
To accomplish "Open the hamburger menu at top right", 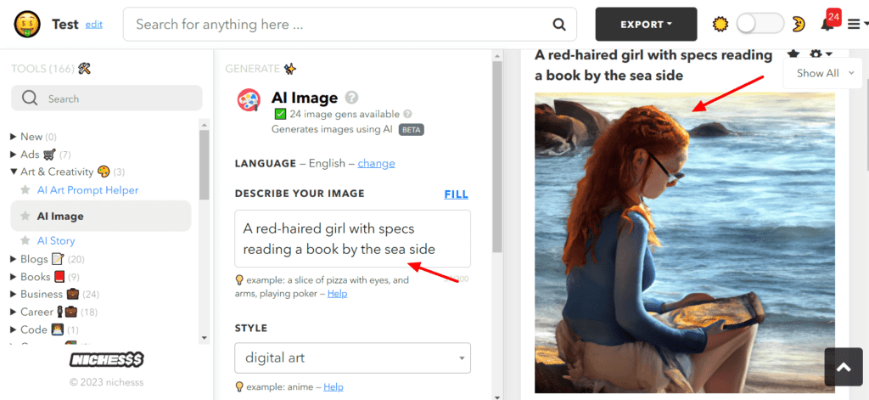I will point(855,25).
